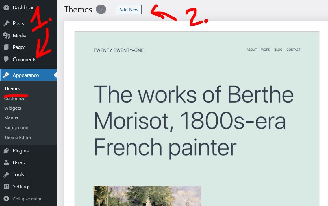Select the Menus submenu item
The image size is (328, 206).
tap(11, 118)
